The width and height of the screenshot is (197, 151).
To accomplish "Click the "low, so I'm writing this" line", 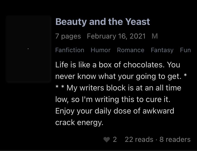I will 113,99.
